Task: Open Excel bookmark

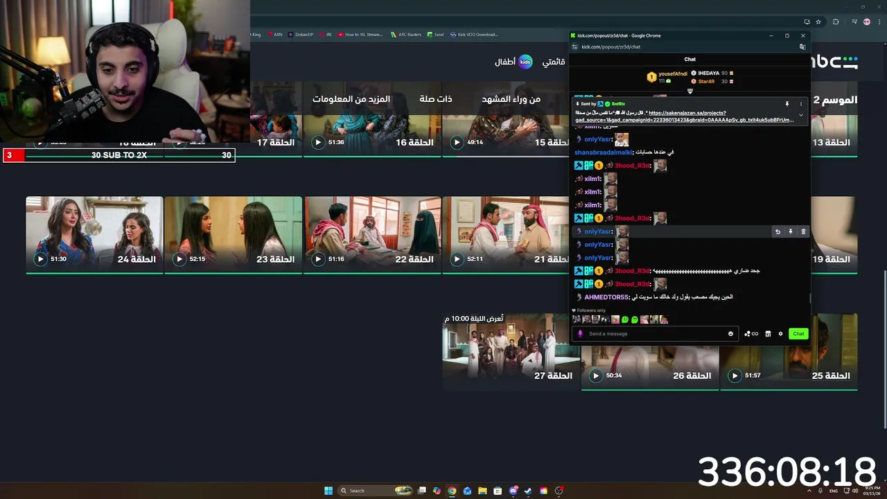Action: pos(435,34)
